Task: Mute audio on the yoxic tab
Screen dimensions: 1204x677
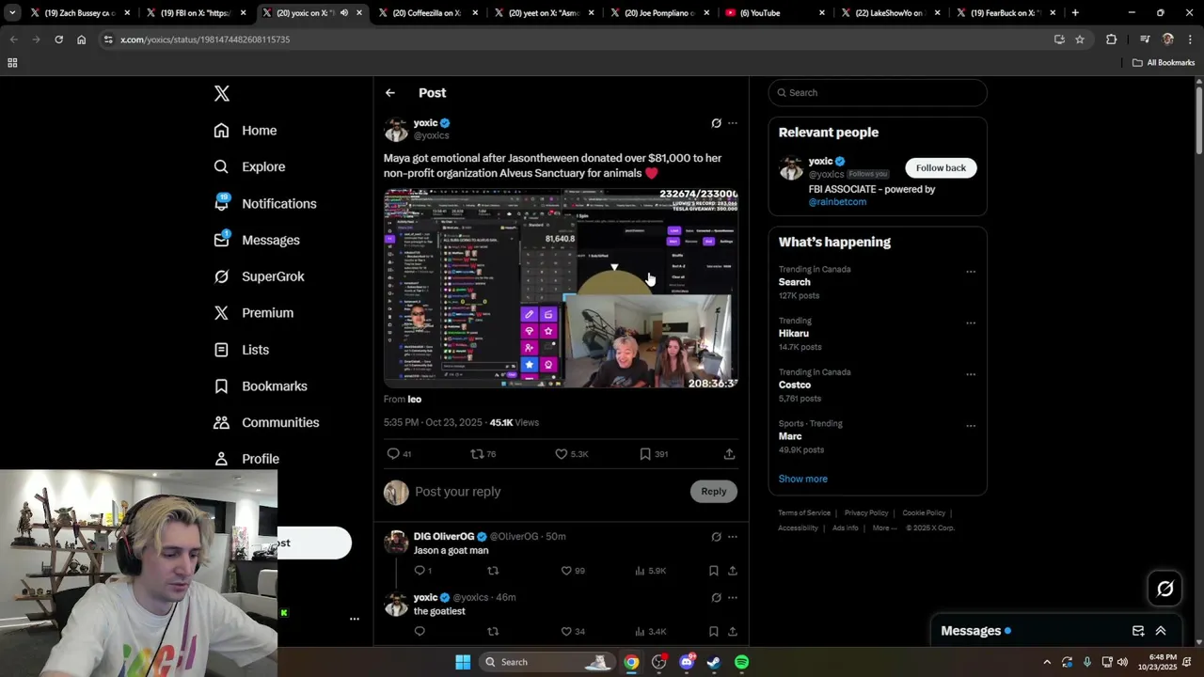Action: click(x=344, y=13)
